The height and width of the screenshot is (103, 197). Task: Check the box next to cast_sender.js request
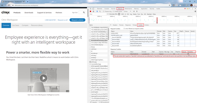(90, 71)
